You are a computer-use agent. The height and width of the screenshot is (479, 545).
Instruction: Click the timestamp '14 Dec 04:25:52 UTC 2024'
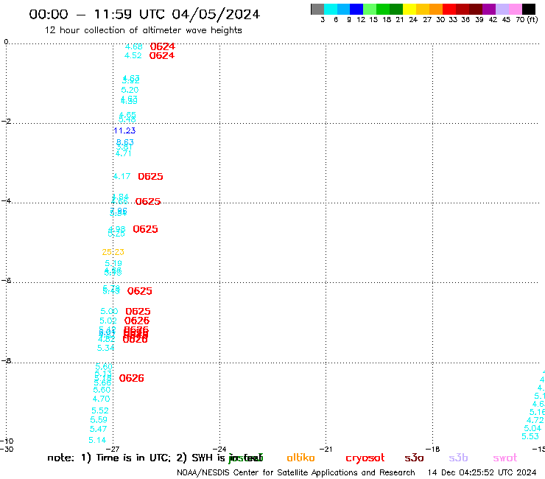pyautogui.click(x=482, y=472)
